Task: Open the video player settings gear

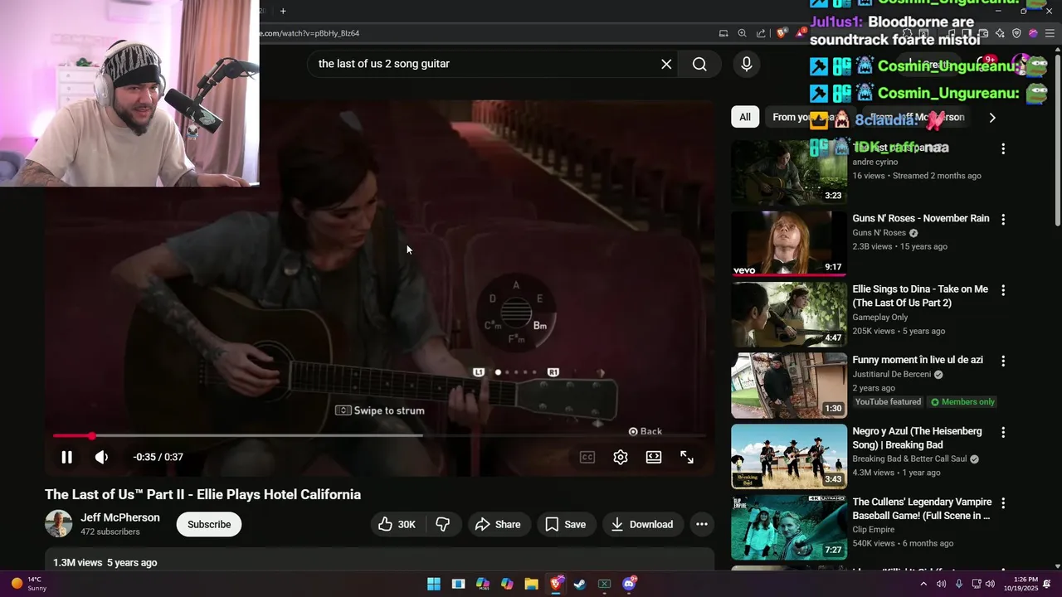Action: [621, 457]
